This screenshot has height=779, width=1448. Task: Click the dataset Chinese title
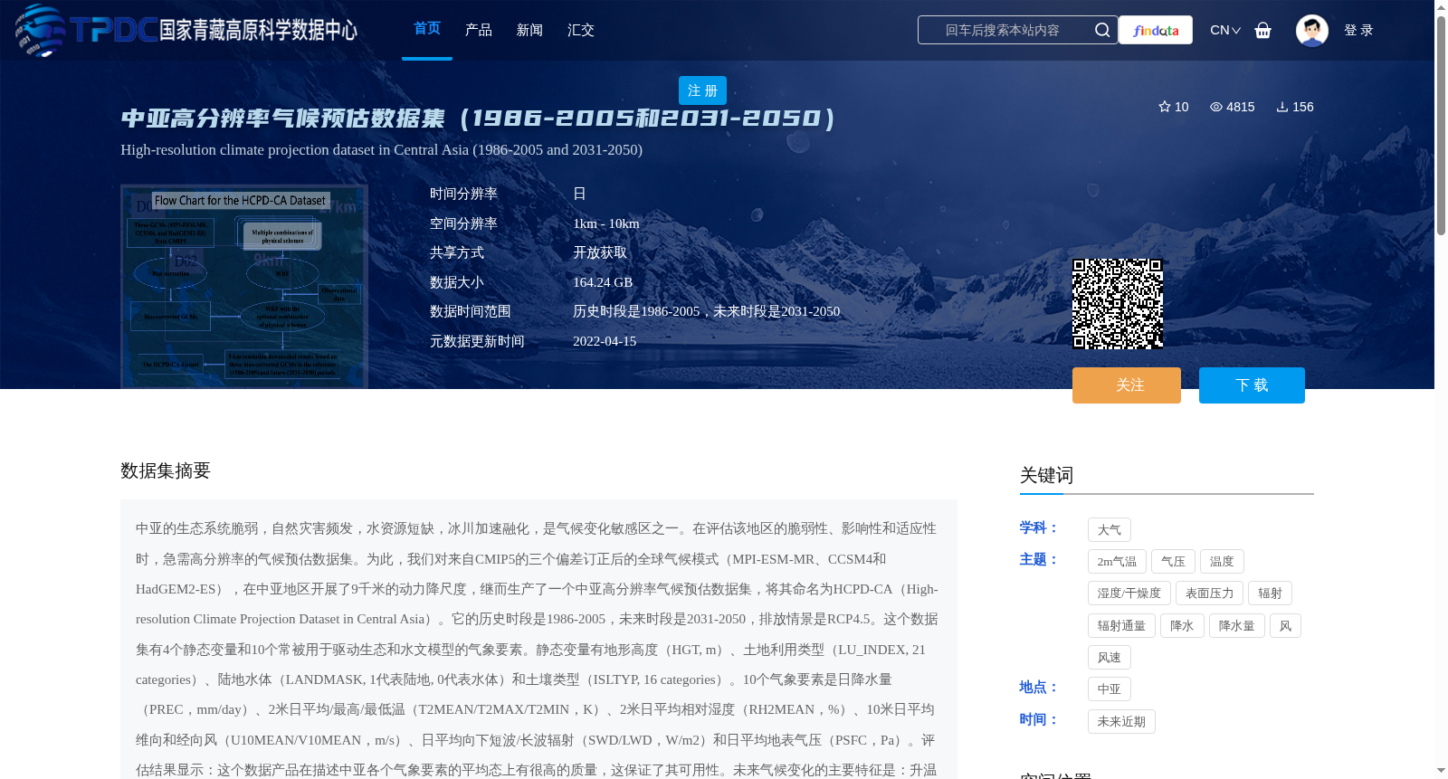(479, 119)
